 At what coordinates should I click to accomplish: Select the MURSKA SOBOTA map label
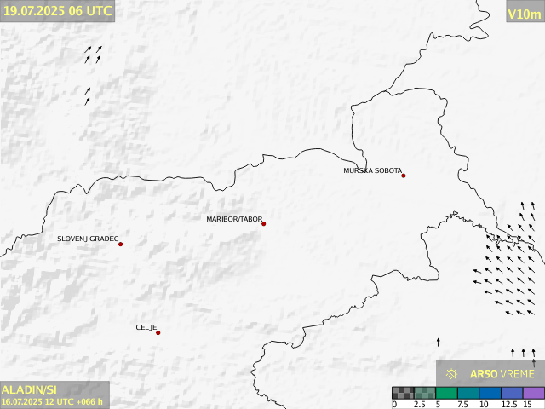pos(373,170)
